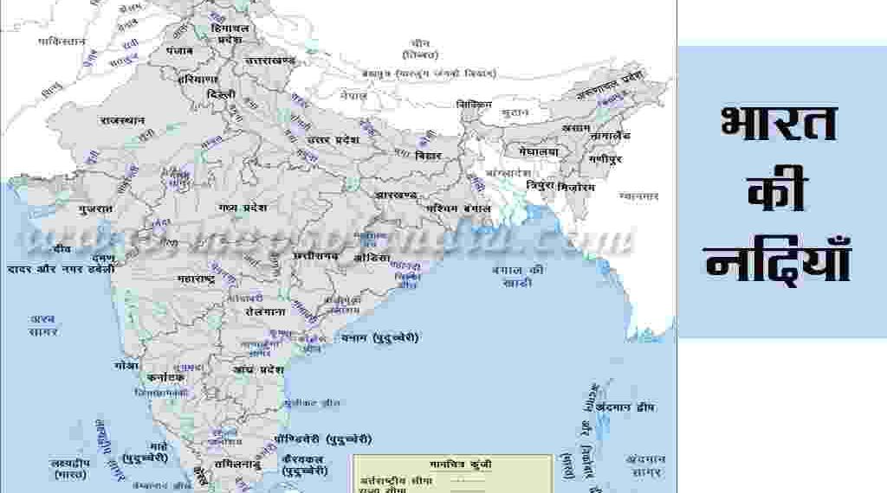Click the पश्चिम बंगाल label
Viewport: 887px width, 493px height.
click(x=459, y=208)
